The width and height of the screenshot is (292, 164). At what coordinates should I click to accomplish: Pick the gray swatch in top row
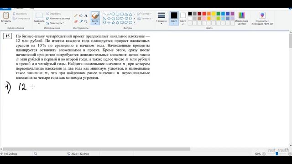tap(195, 14)
